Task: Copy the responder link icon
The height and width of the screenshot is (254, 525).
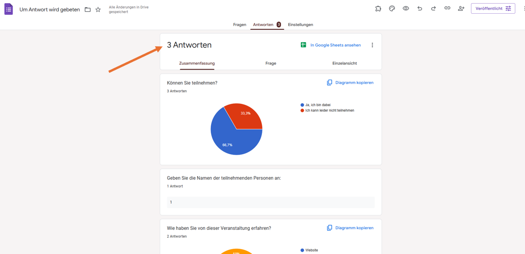Action: point(447,8)
